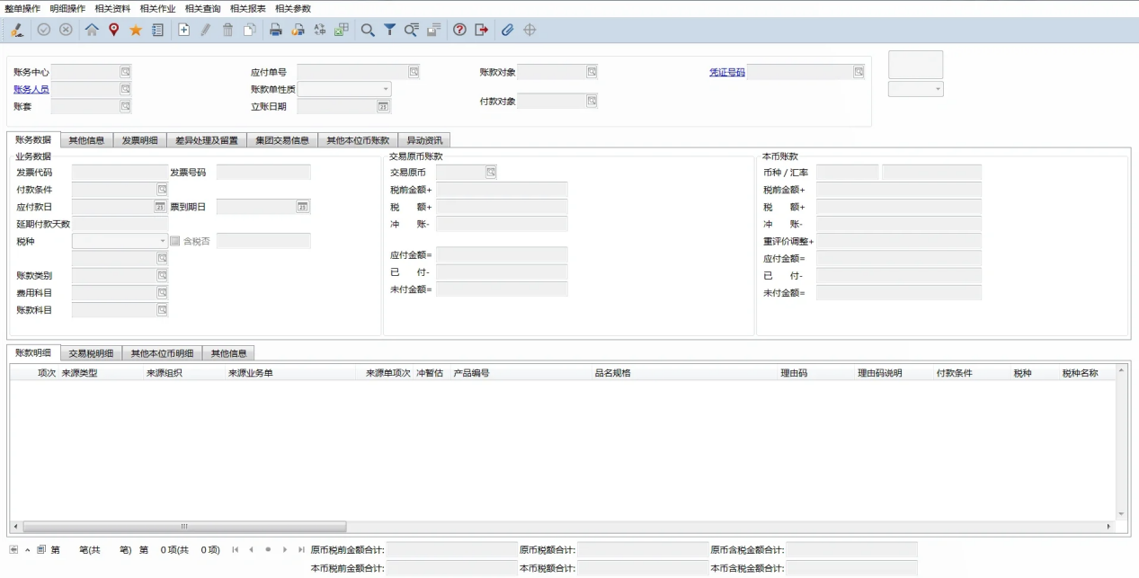Click the paperclip attachment icon
The height and width of the screenshot is (578, 1139).
pos(508,30)
